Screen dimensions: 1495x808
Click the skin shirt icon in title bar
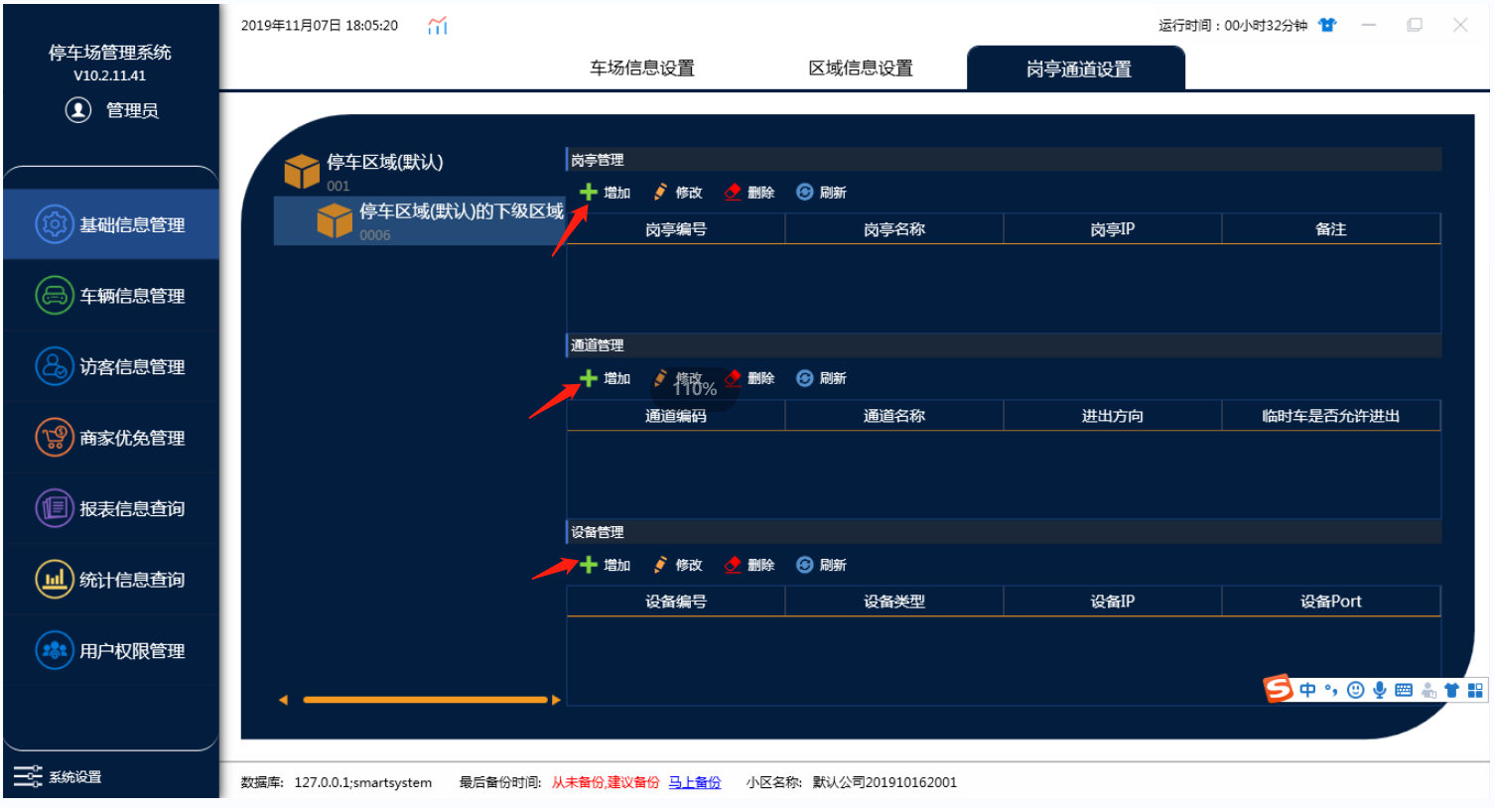pyautogui.click(x=1327, y=25)
